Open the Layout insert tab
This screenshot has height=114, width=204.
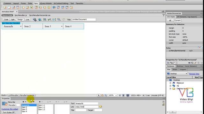tap(16, 3)
